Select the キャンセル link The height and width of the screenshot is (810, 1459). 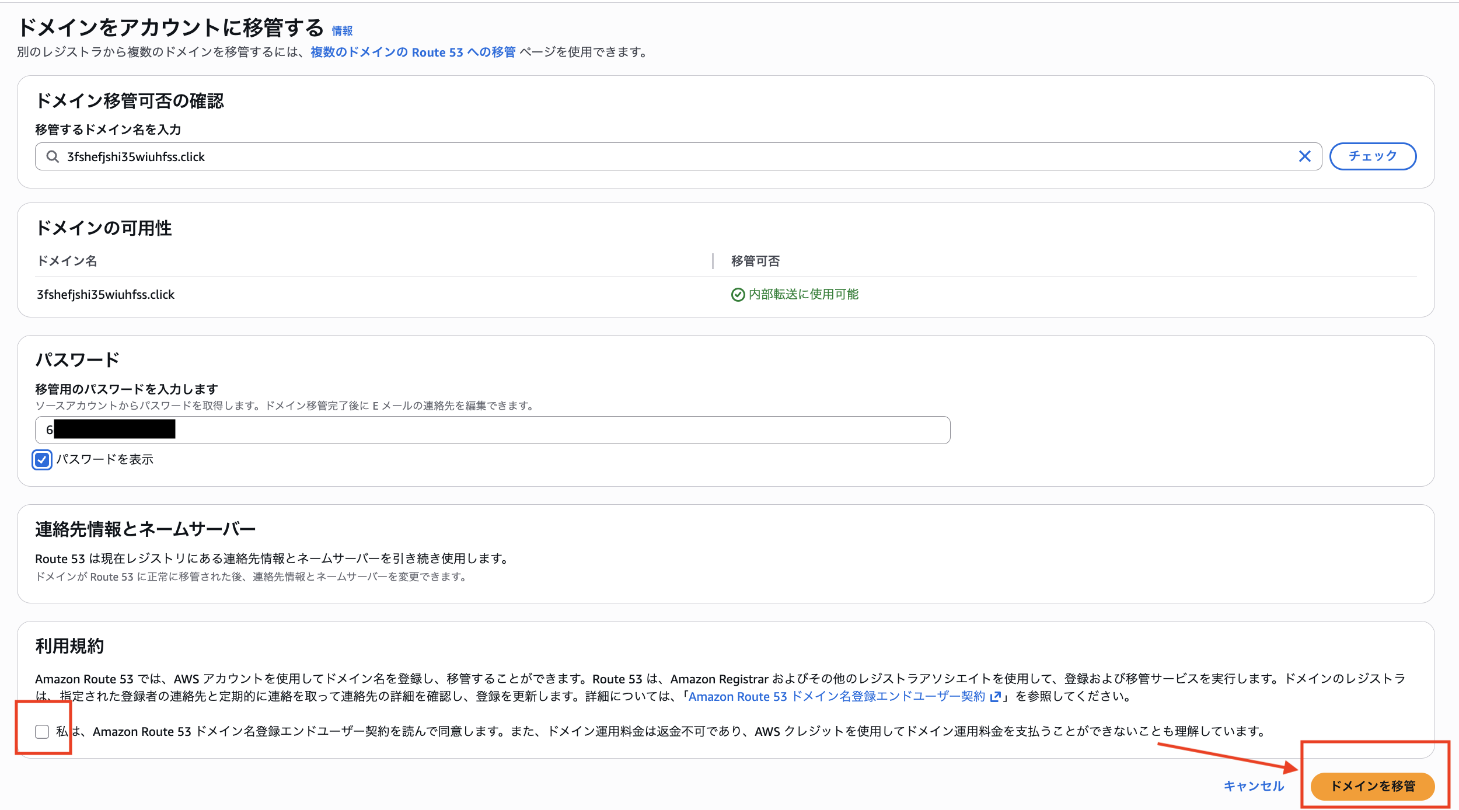click(1253, 786)
